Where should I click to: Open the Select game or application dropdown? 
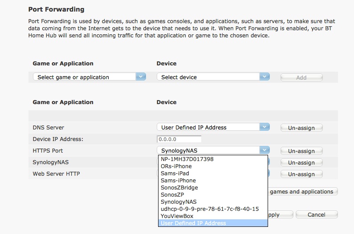90,77
